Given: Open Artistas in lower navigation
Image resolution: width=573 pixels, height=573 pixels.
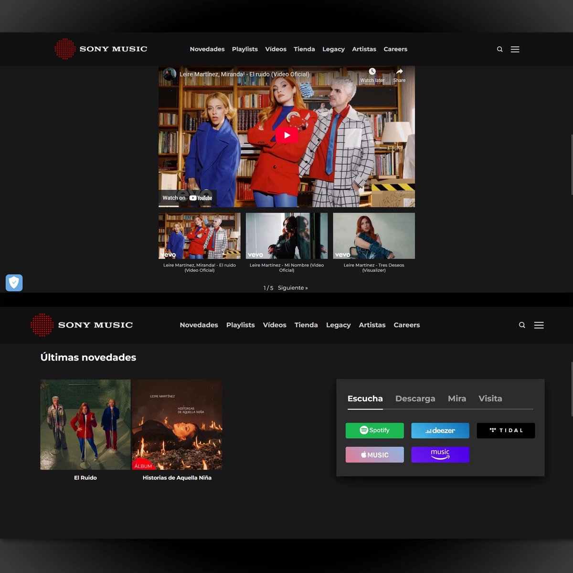Looking at the screenshot, I should point(372,325).
